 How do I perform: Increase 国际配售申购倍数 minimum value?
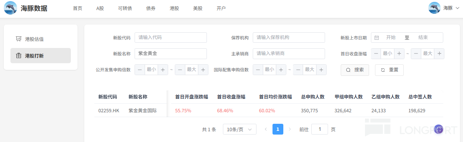(x=281, y=70)
